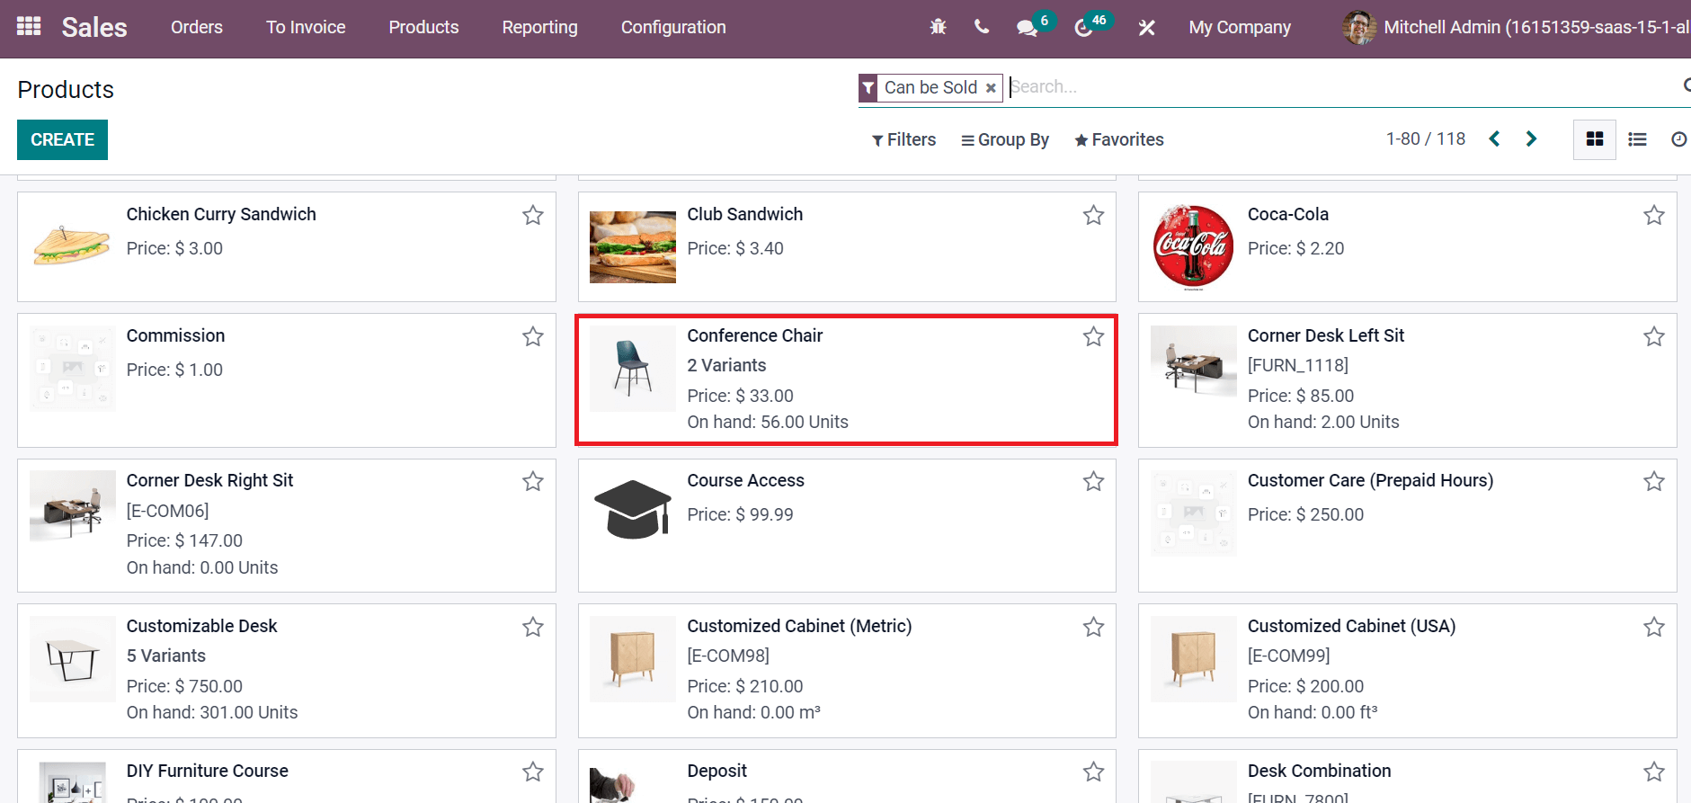
Task: Open the Reporting menu
Action: 539,27
